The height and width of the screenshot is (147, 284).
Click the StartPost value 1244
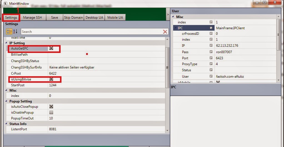(x=53, y=85)
